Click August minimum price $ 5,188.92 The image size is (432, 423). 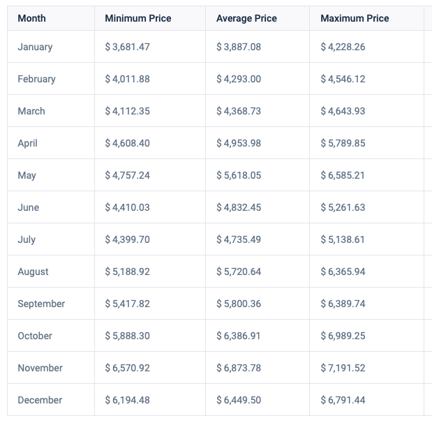click(x=127, y=272)
